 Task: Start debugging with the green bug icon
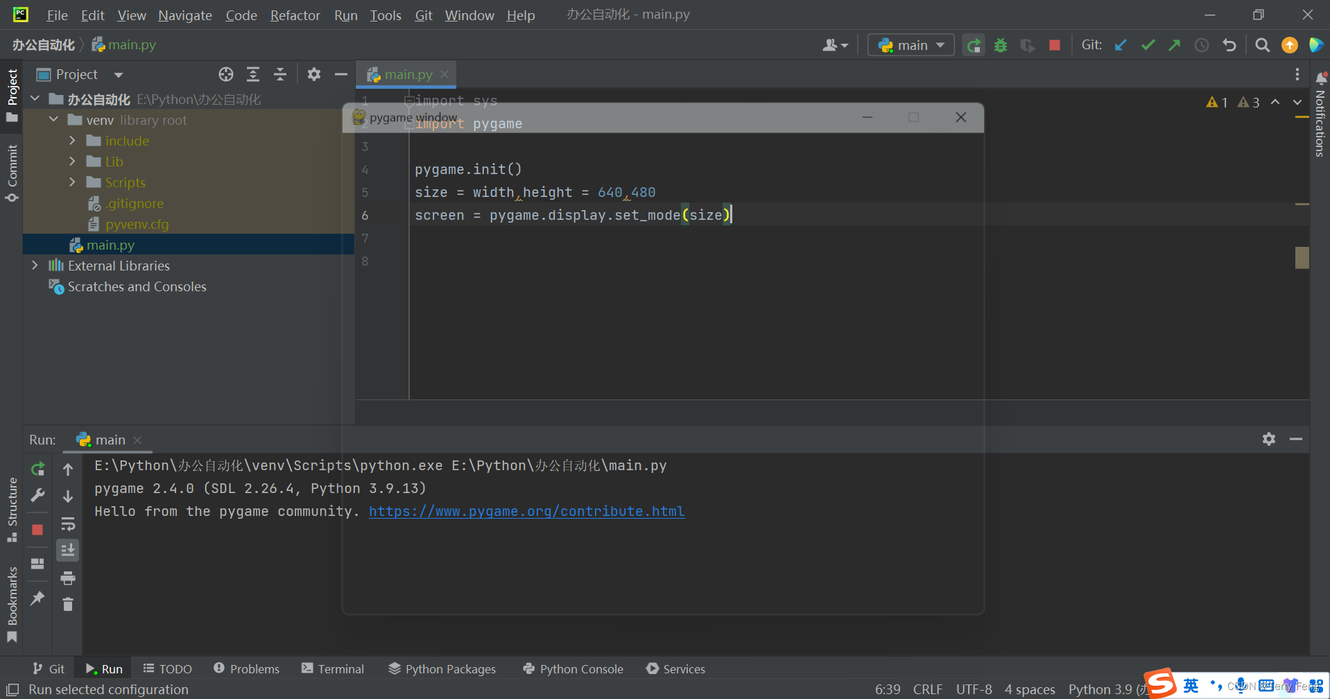pyautogui.click(x=1001, y=45)
